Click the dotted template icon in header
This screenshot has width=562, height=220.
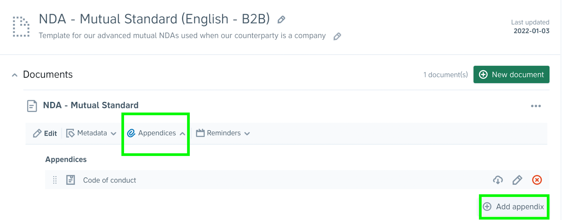[x=21, y=27]
